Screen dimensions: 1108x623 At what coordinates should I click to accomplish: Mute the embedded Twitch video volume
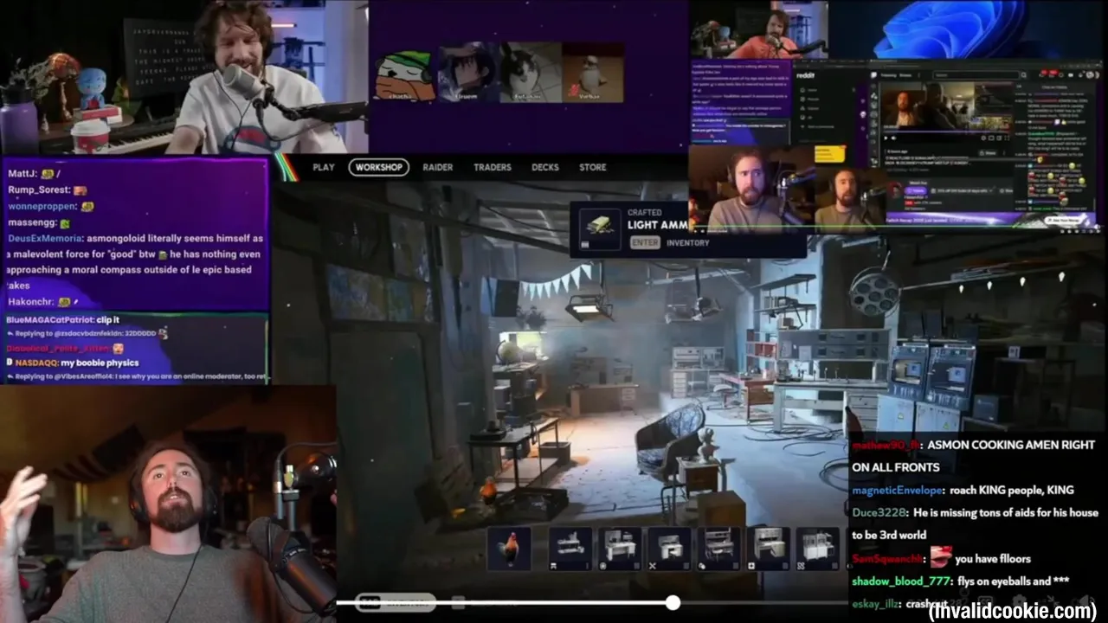(893, 138)
